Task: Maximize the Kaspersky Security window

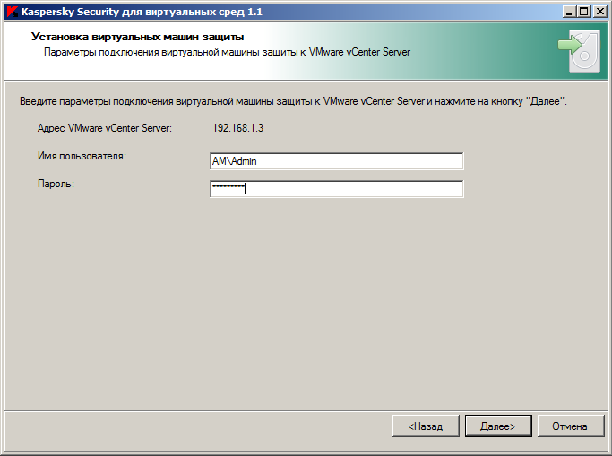Action: pos(584,12)
